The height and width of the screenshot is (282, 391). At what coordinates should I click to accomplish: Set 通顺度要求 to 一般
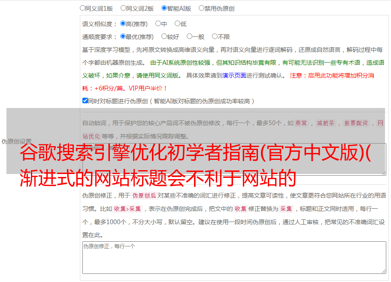coord(189,36)
